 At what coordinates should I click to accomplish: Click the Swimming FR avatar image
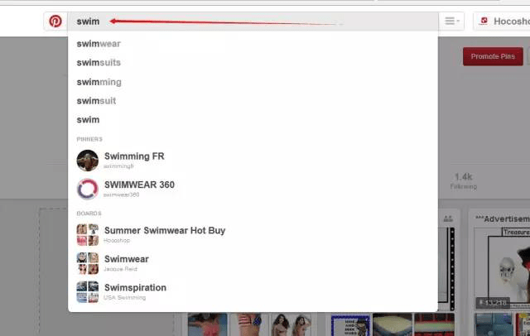pyautogui.click(x=88, y=161)
